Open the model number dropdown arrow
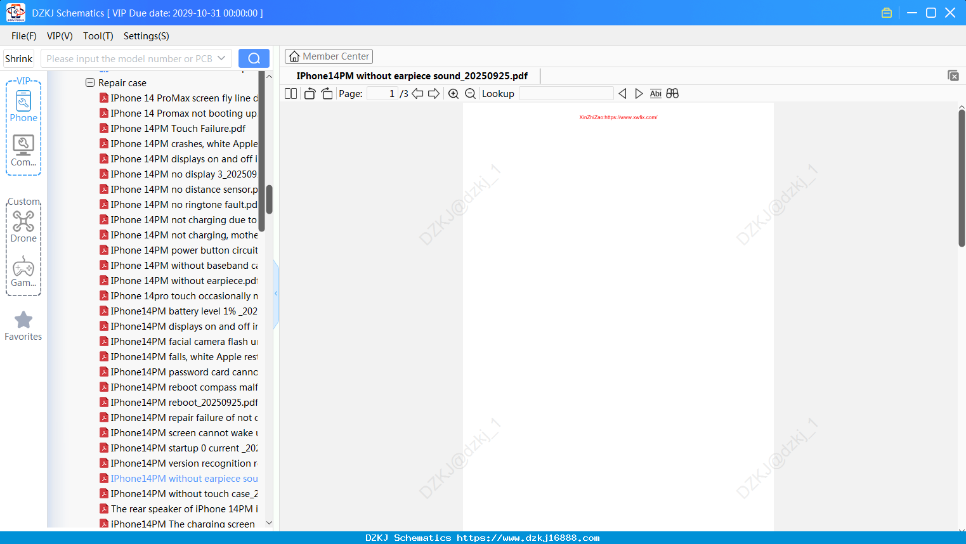Screen dimensions: 966x544 [221, 58]
